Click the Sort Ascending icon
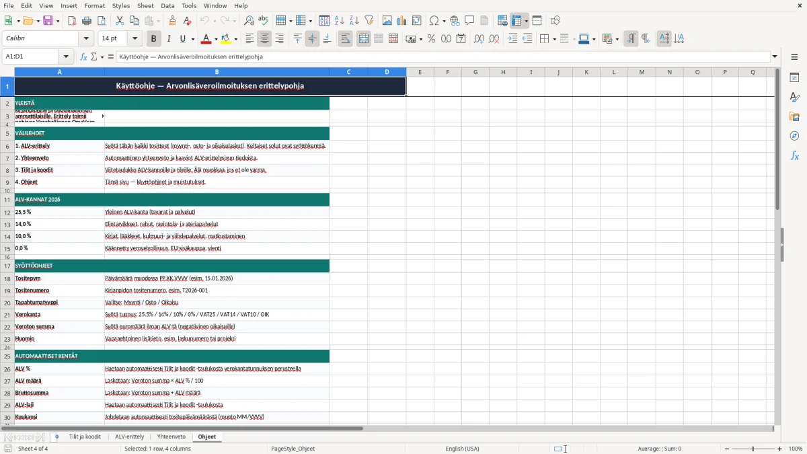Screen dimensions: 807x454 tap(339, 21)
